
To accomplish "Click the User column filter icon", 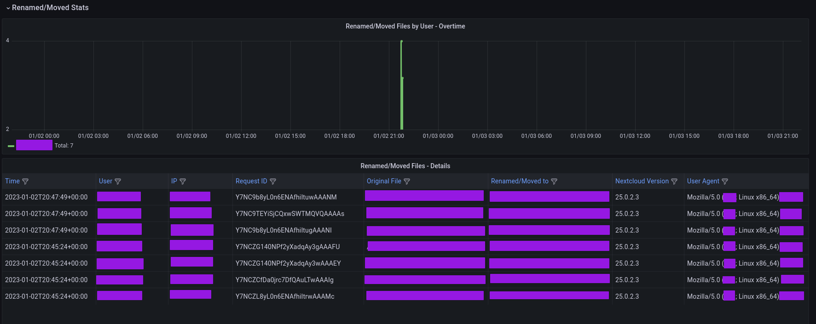I will pos(118,182).
